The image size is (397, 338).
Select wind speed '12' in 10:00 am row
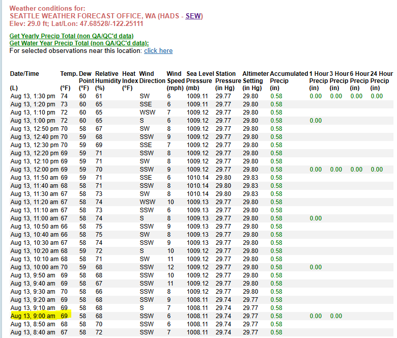point(171,267)
